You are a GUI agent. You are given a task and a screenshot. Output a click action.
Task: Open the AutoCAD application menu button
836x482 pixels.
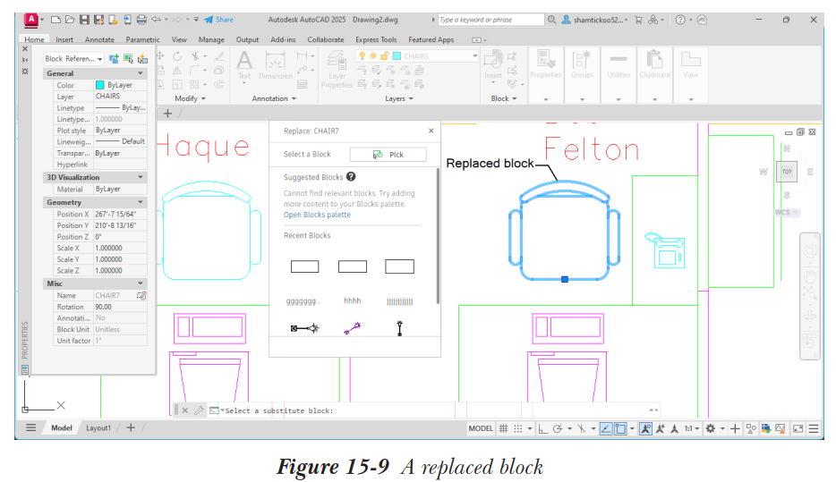(x=31, y=20)
